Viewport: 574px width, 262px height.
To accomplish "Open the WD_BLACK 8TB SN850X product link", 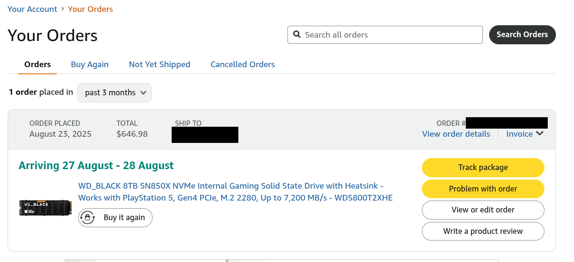I will pos(236,191).
